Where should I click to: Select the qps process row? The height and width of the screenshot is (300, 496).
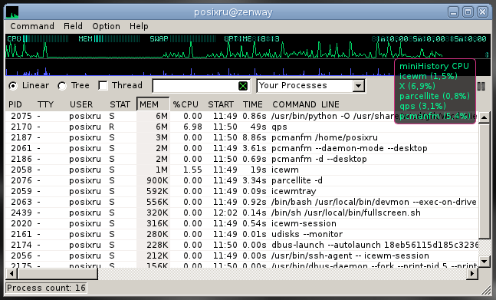(241, 127)
